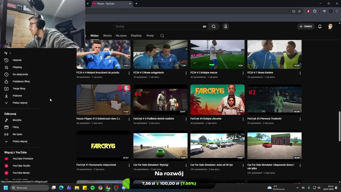The image size is (341, 192).
Task: Open title Car For Sale Simulator: Auta od 50 tyś
Action: (x=212, y=165)
